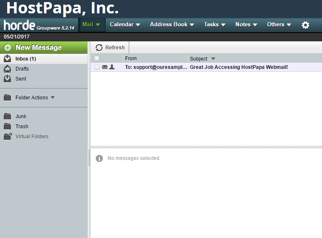The width and height of the screenshot is (322, 238).
Task: Click the Trash folder icon
Action: [8, 127]
